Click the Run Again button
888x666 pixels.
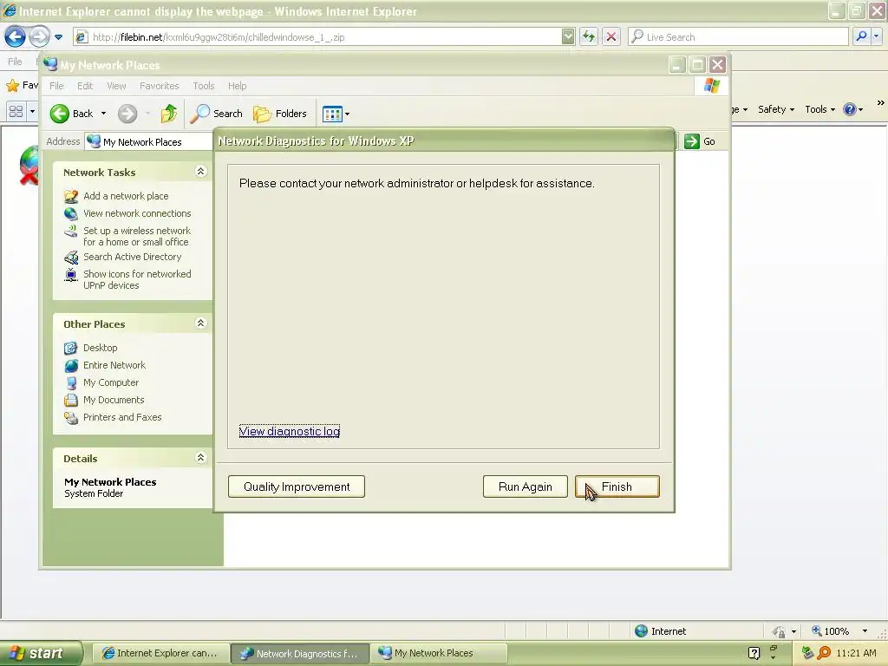pyautogui.click(x=525, y=486)
